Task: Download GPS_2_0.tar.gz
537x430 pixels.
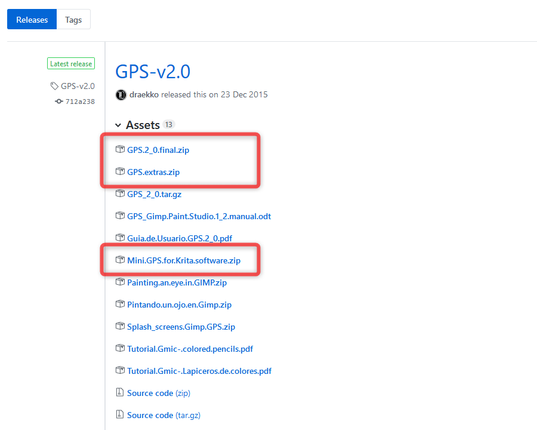Action: coord(155,195)
